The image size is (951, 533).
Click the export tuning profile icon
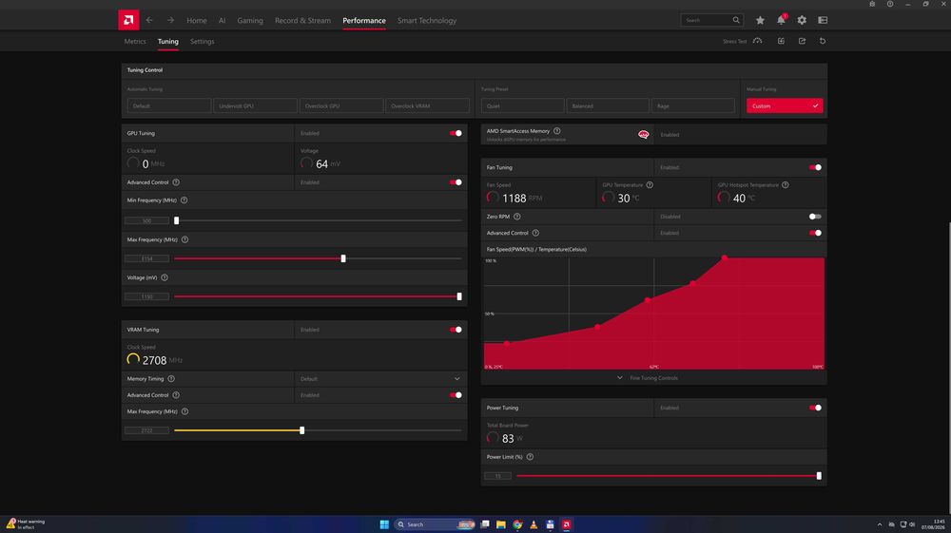point(802,41)
